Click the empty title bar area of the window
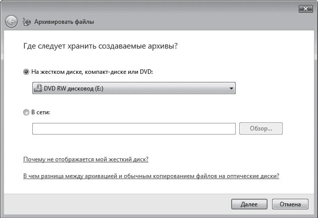Image resolution: width=318 pixels, height=218 pixels. pyautogui.click(x=151, y=9)
